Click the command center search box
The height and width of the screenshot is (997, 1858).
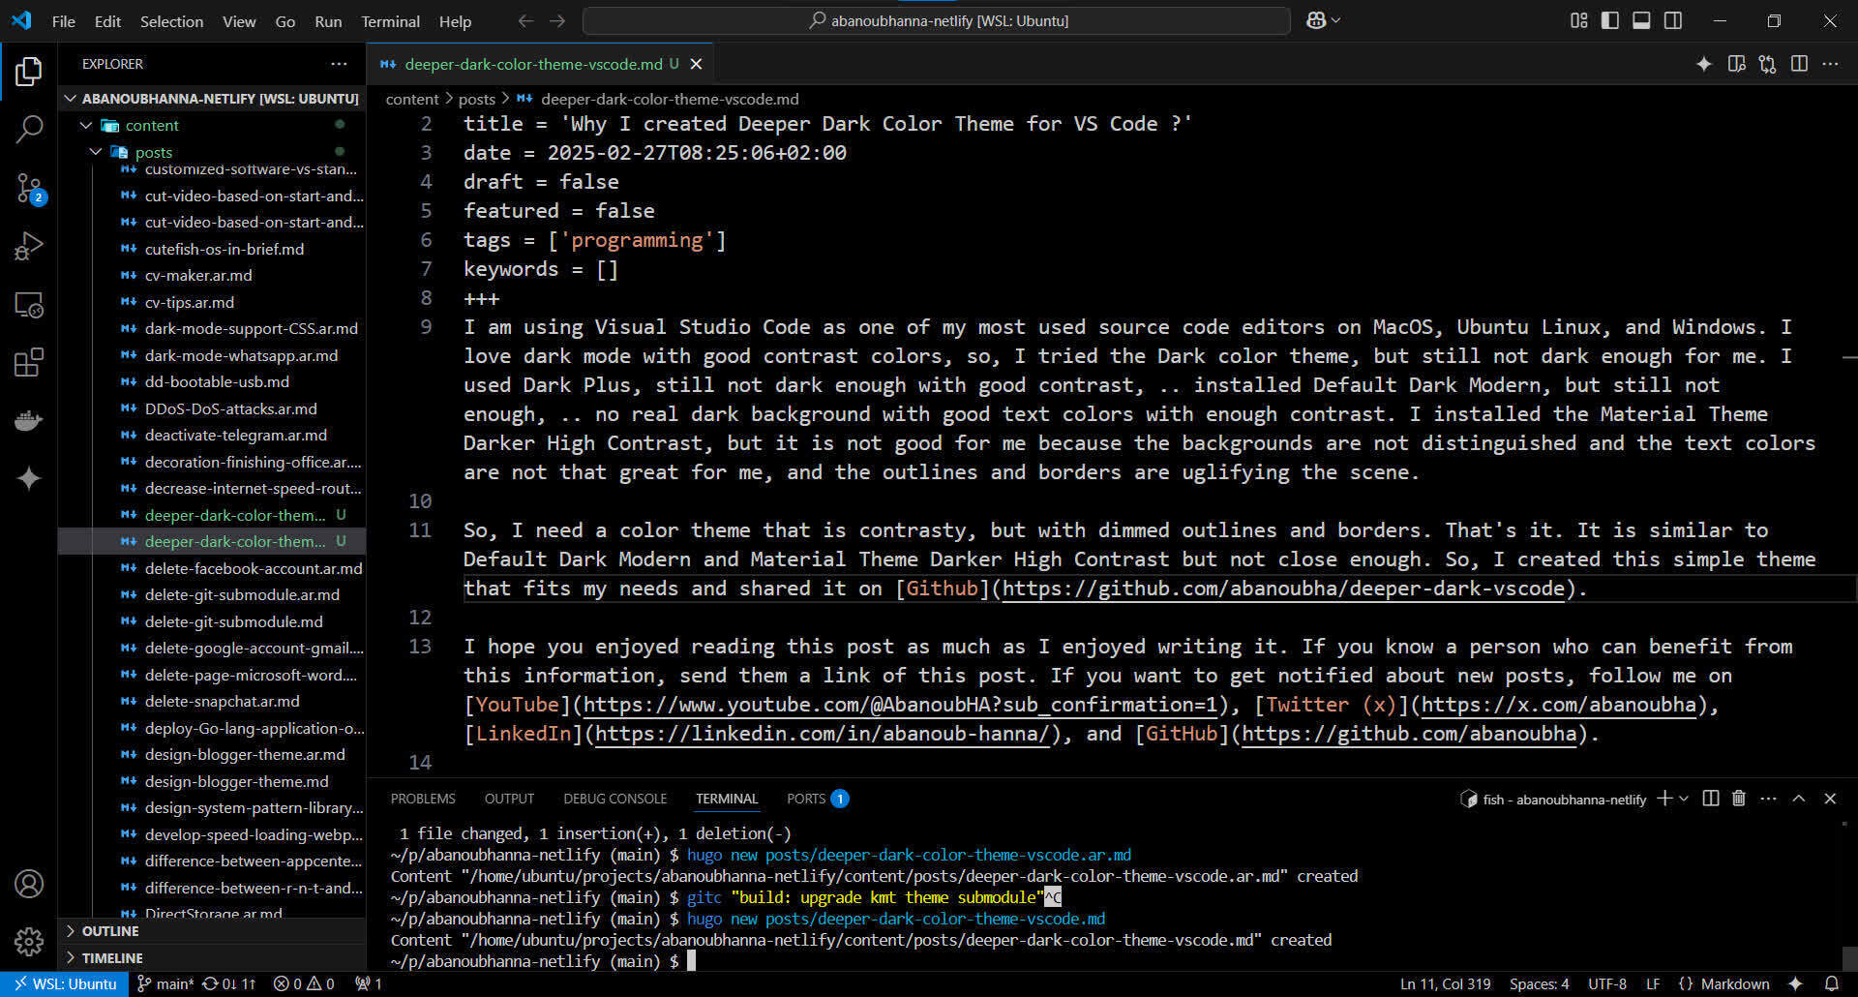[937, 20]
